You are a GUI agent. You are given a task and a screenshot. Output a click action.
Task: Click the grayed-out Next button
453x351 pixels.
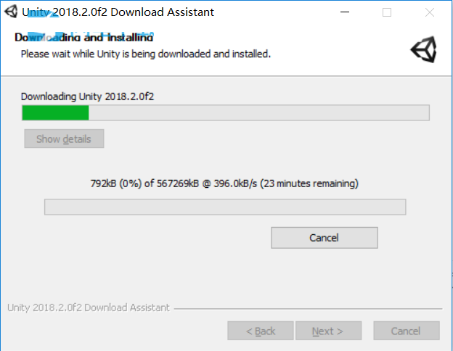click(x=328, y=331)
